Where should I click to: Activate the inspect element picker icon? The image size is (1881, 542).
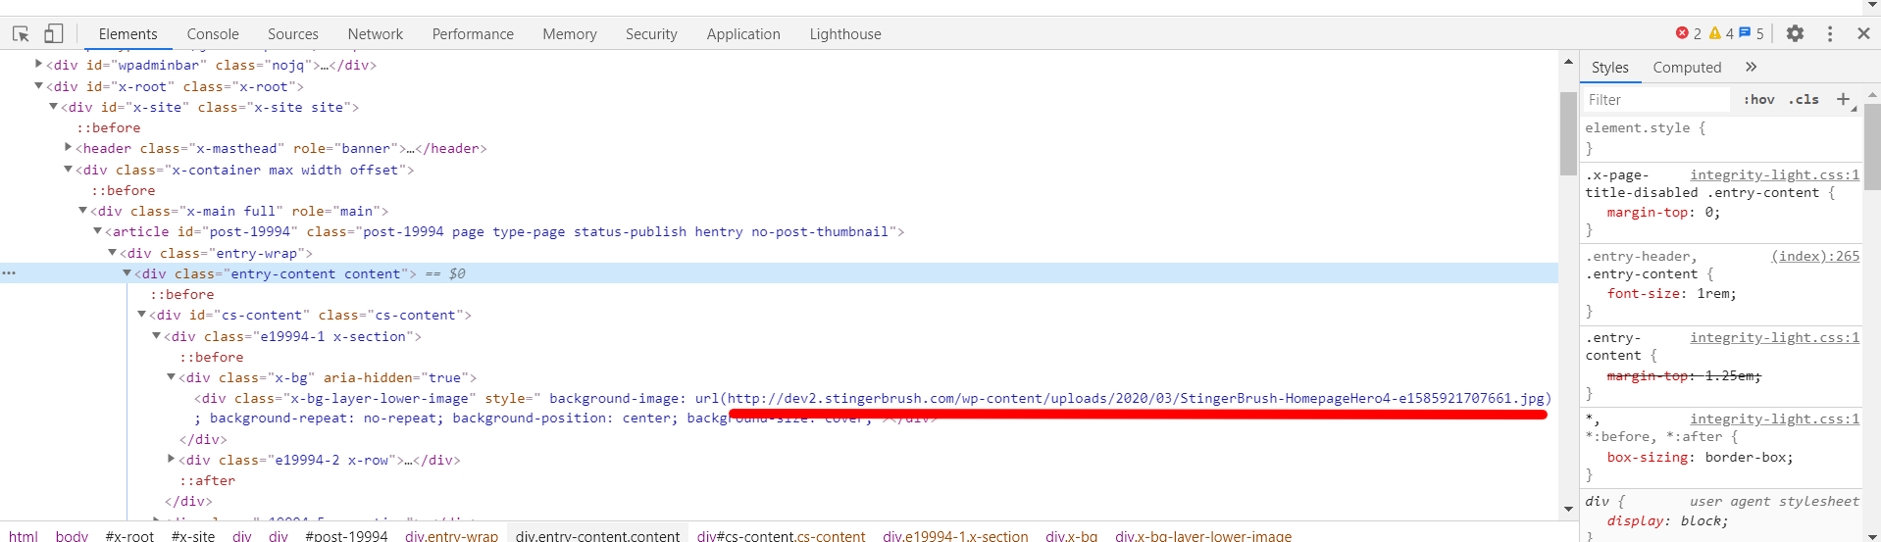click(21, 33)
